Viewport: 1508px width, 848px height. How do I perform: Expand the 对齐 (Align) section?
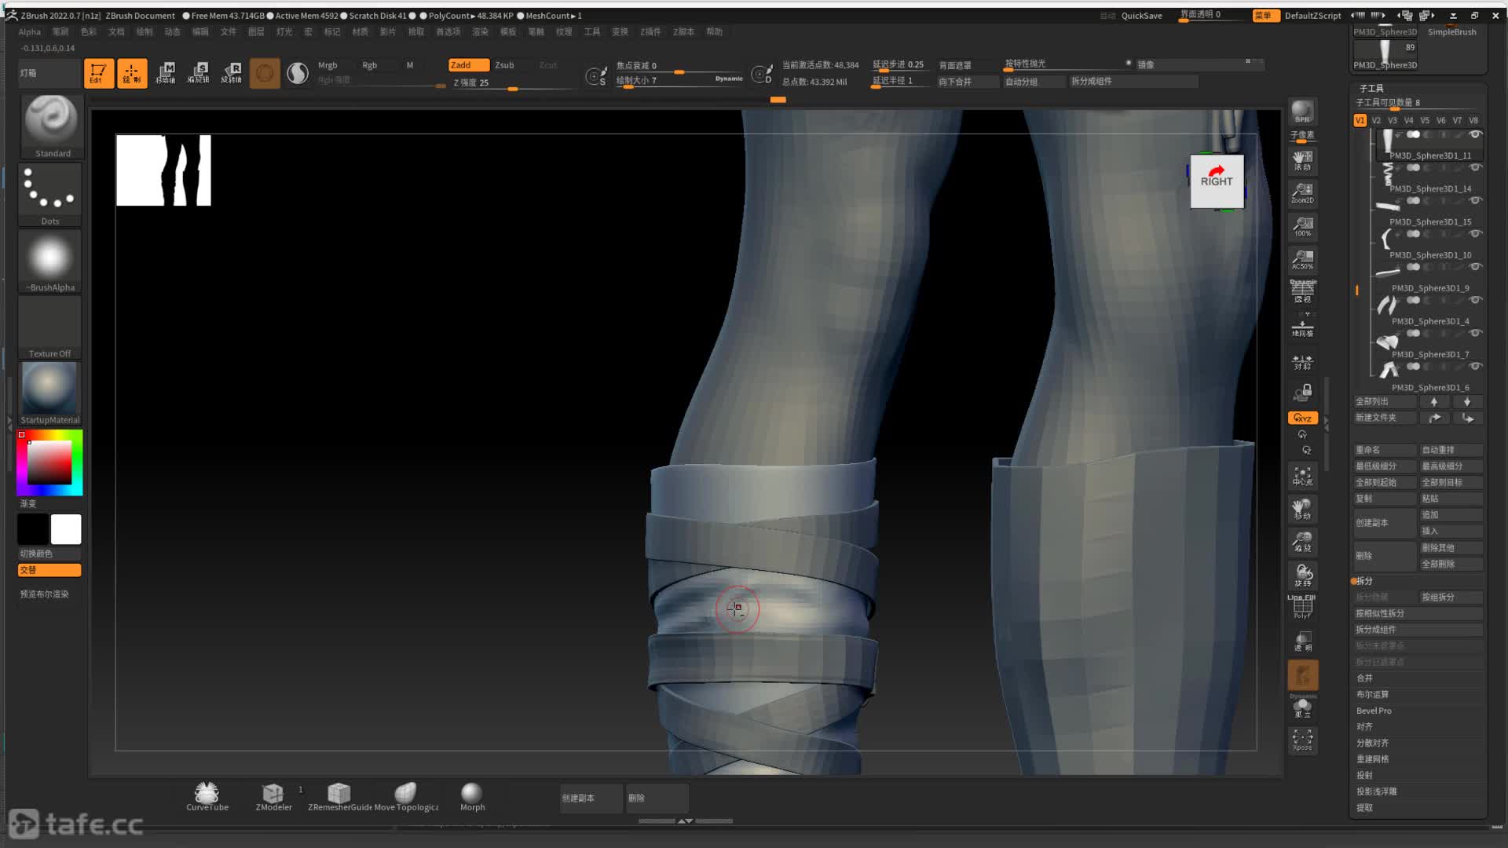click(1364, 726)
